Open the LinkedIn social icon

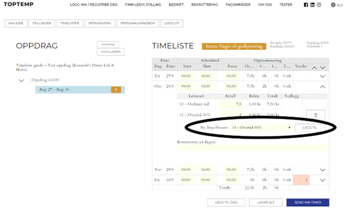[313, 5]
